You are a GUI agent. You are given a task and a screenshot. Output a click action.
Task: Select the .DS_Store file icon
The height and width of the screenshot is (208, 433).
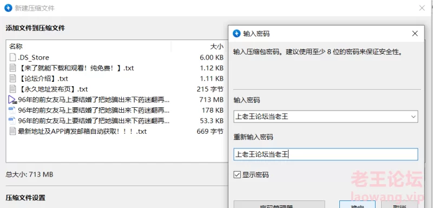pos(12,57)
